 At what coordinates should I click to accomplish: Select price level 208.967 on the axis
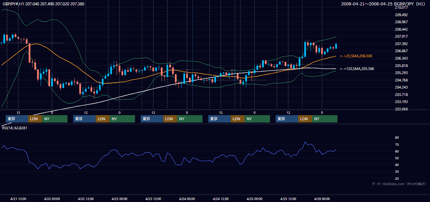tap(401, 22)
